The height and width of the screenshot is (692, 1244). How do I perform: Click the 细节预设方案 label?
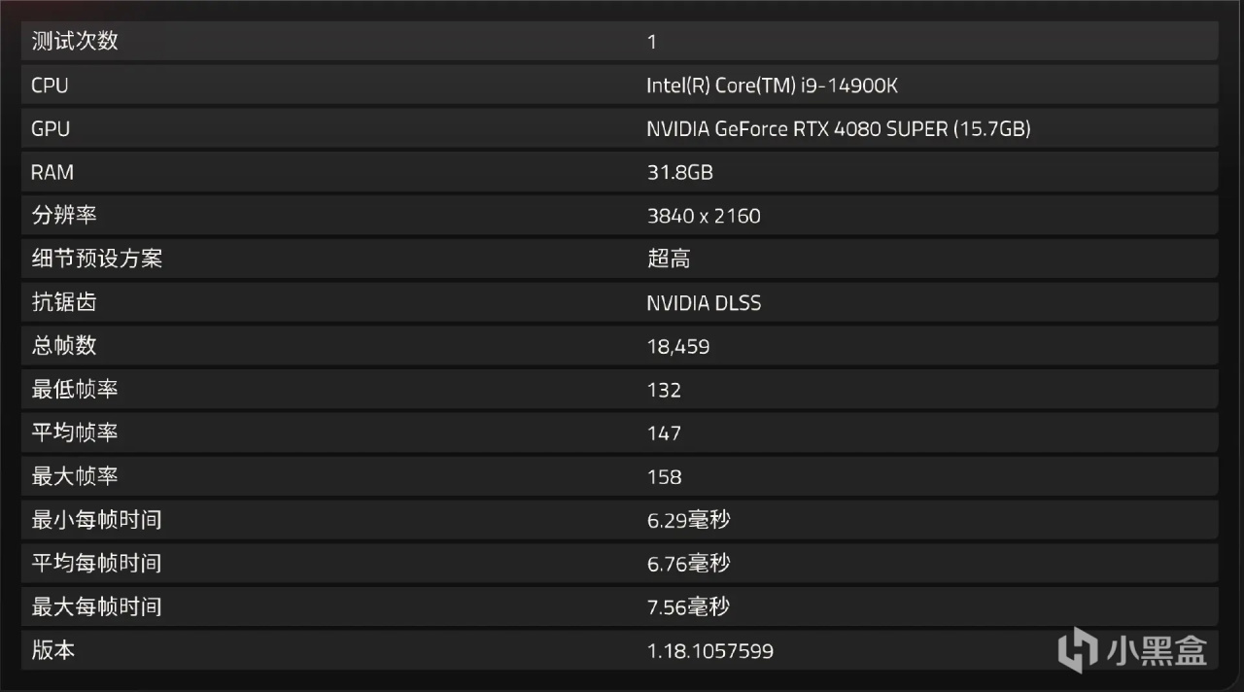tap(96, 259)
